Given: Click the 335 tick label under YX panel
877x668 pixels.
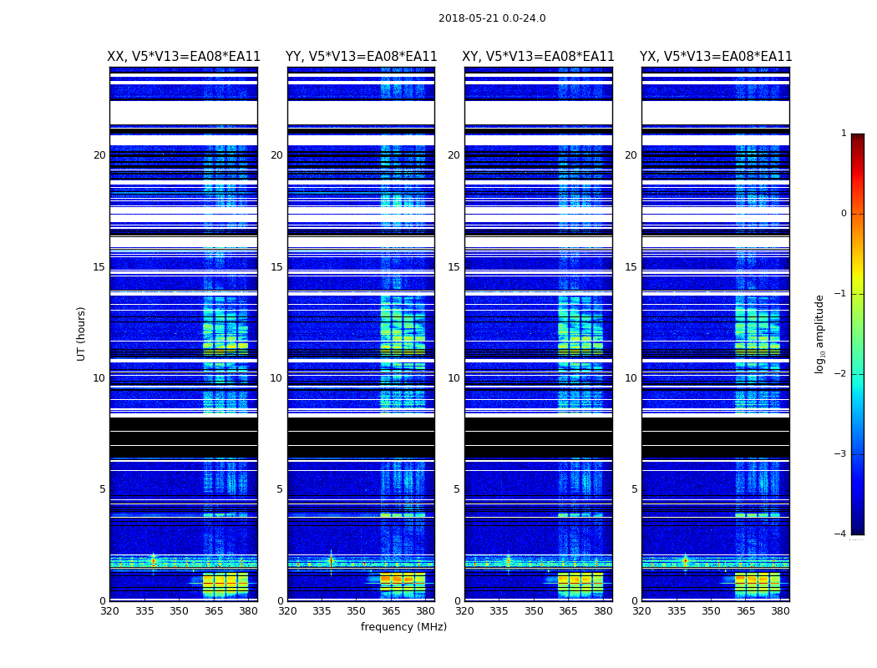Looking at the screenshot, I should [677, 611].
